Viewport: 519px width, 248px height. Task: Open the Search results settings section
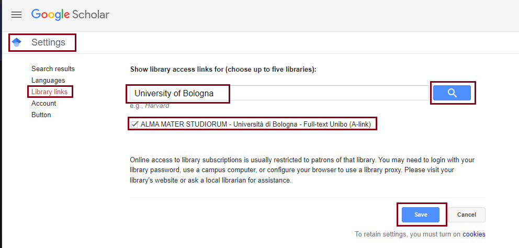pyautogui.click(x=53, y=69)
